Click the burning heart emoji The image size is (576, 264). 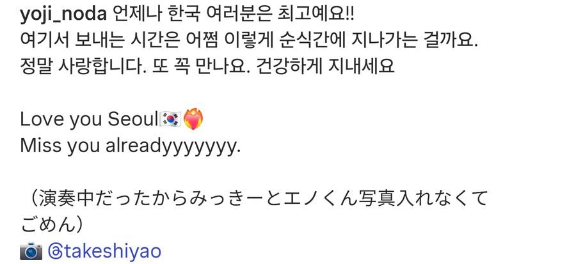click(x=193, y=119)
